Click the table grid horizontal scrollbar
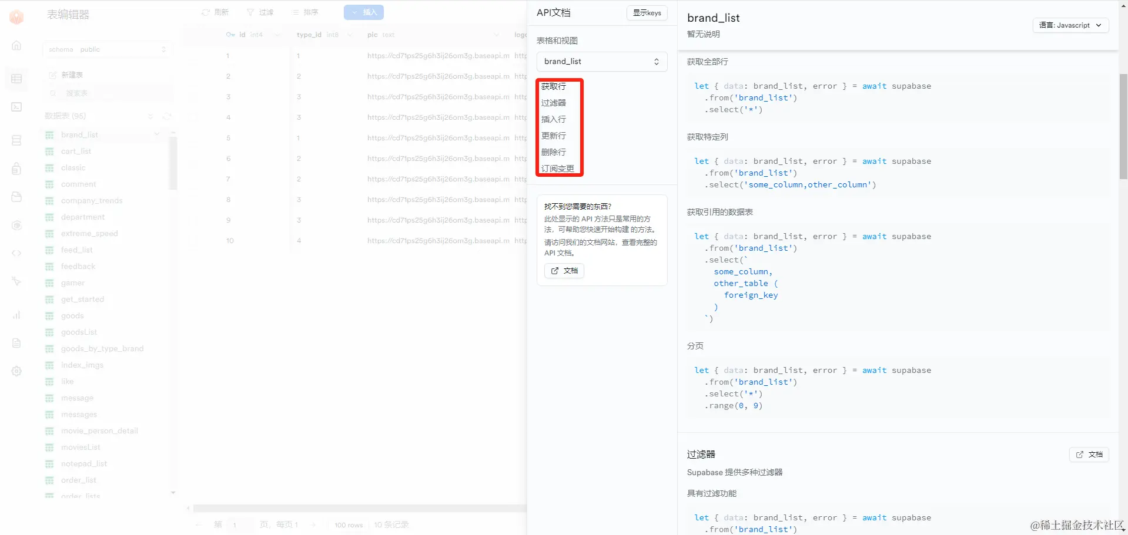Screen dimensions: 1128x535 (x=360, y=509)
